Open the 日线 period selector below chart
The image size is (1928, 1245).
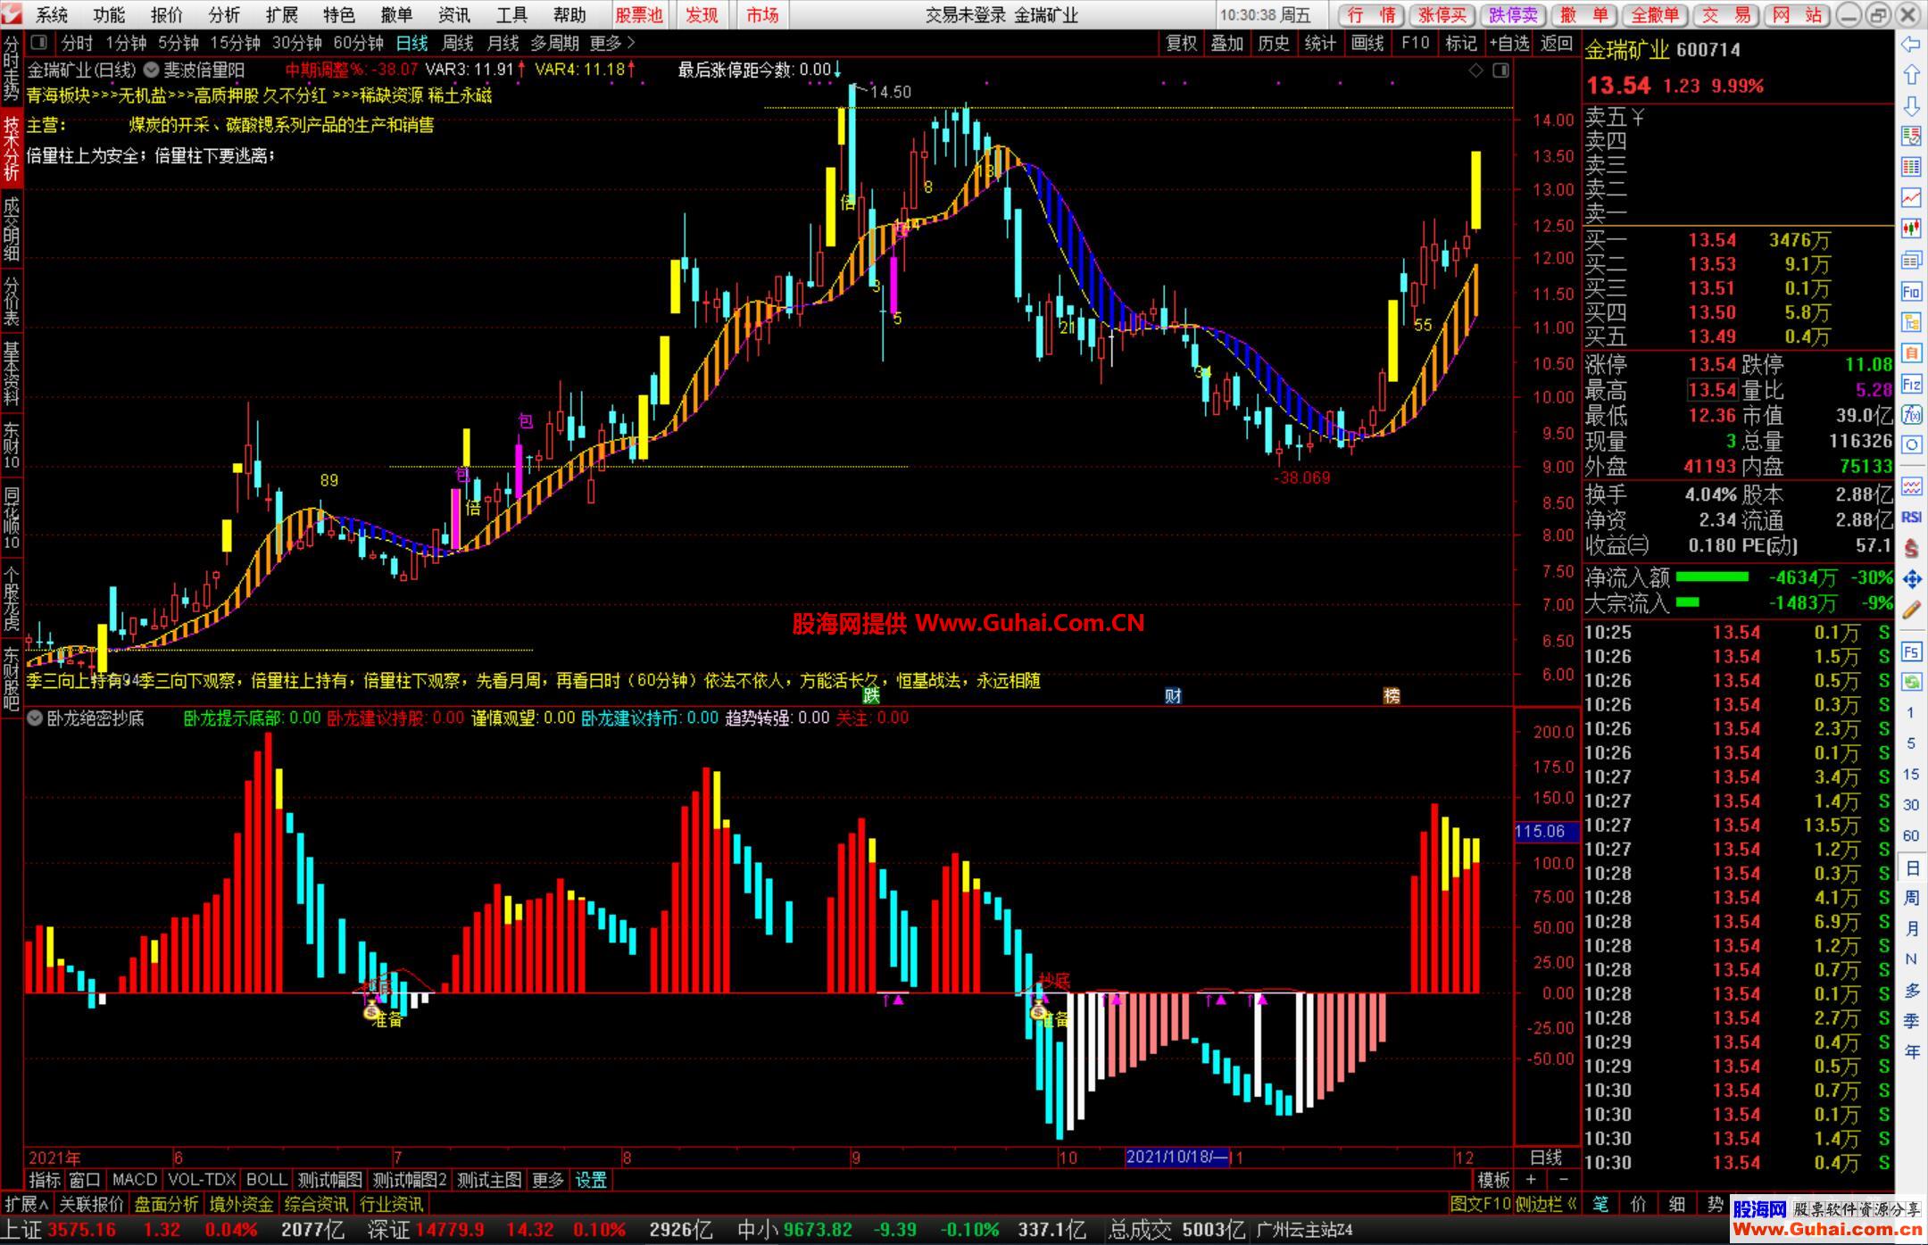[x=1546, y=1158]
